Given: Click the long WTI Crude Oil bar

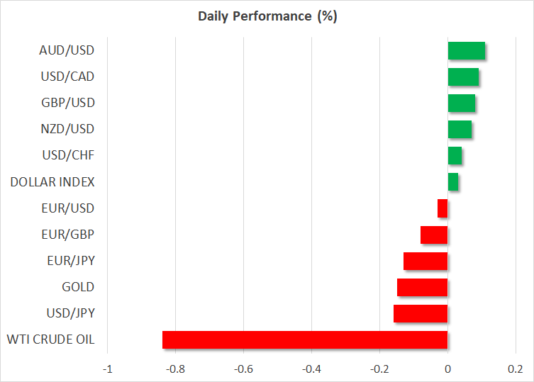Looking at the screenshot, I should point(305,339).
